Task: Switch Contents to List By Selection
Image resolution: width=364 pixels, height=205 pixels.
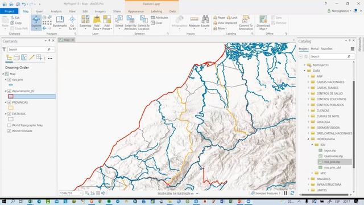Action: [x=24, y=58]
